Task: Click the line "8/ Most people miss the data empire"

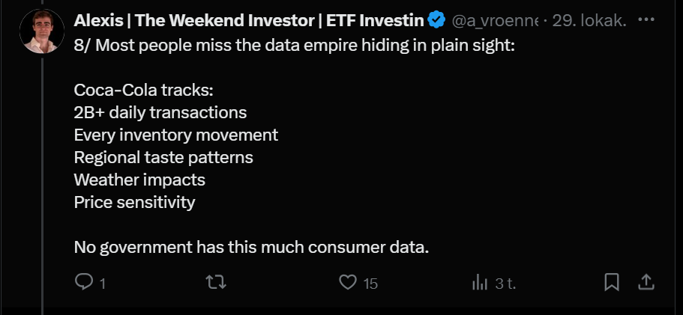Action: pyautogui.click(x=295, y=46)
